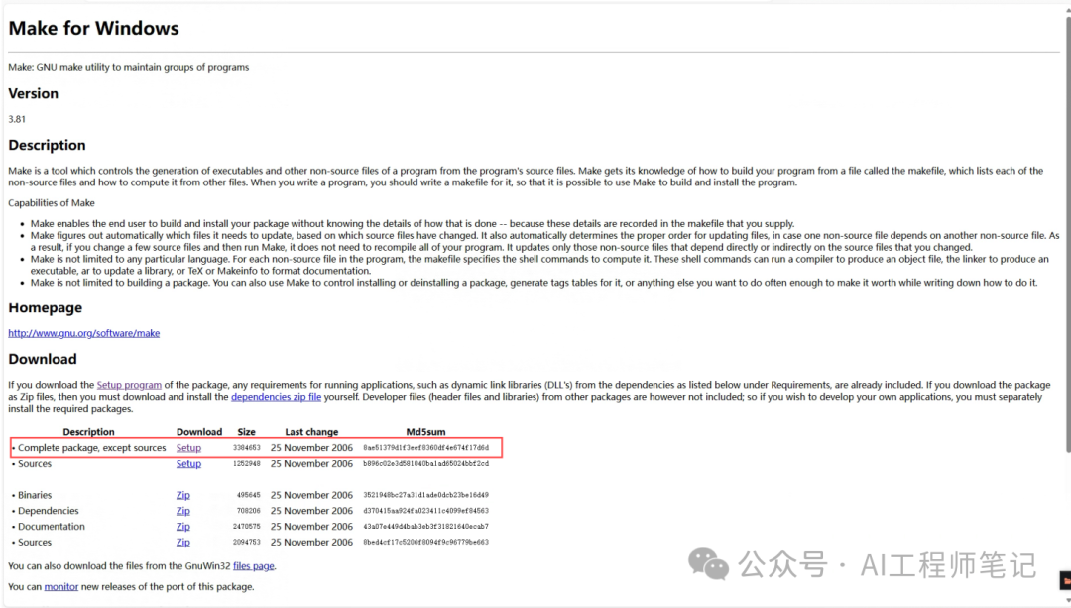
Task: Download the Zip link in the last Sources row
Action: click(183, 543)
